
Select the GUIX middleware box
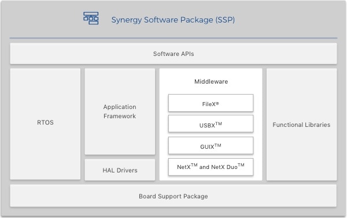click(x=211, y=145)
